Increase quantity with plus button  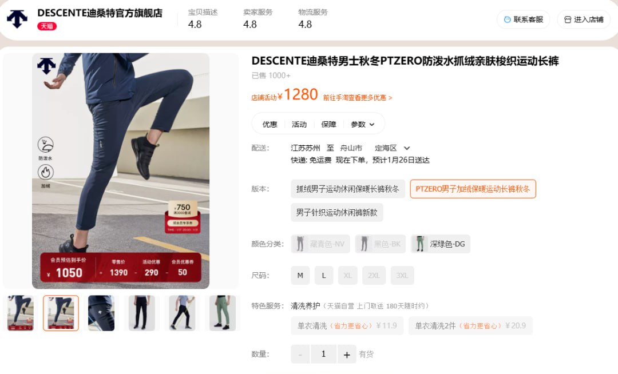coord(347,355)
